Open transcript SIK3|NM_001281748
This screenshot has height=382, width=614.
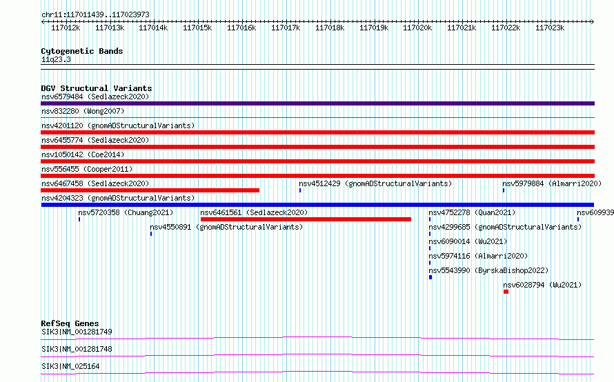click(77, 349)
